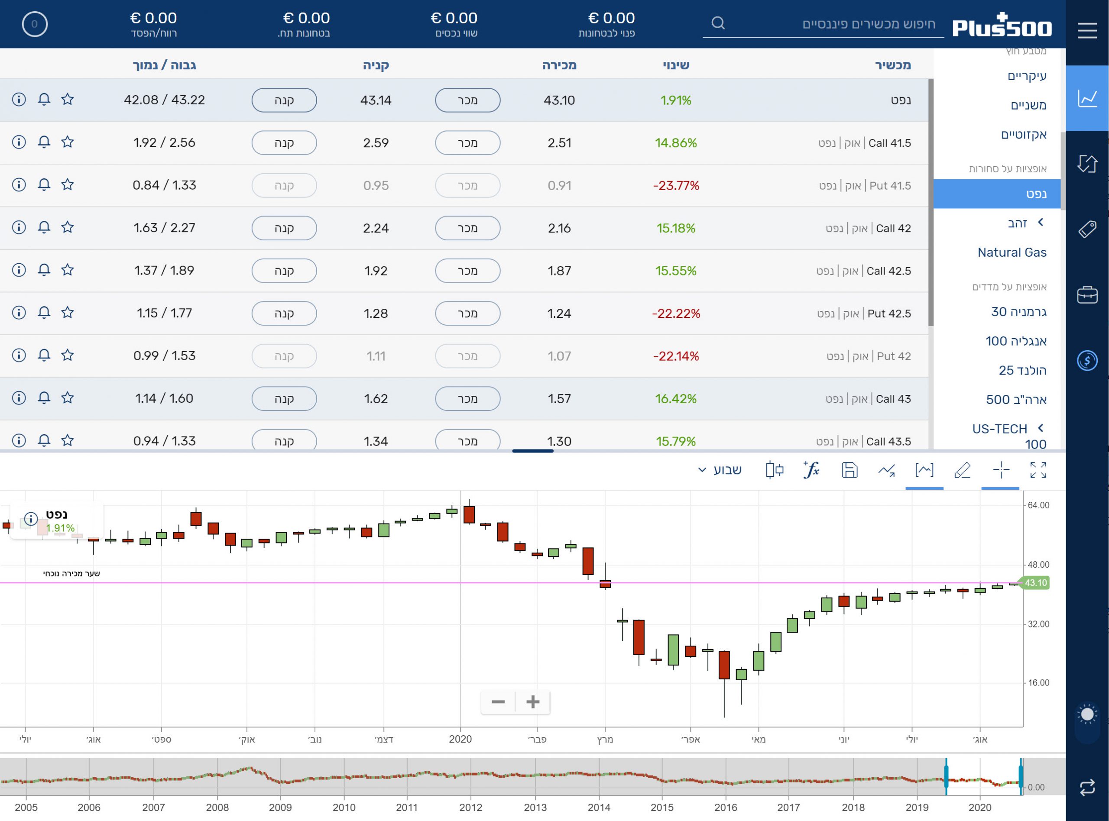Open the trade chart sidebar icon
This screenshot has height=821, width=1109.
(x=1087, y=98)
